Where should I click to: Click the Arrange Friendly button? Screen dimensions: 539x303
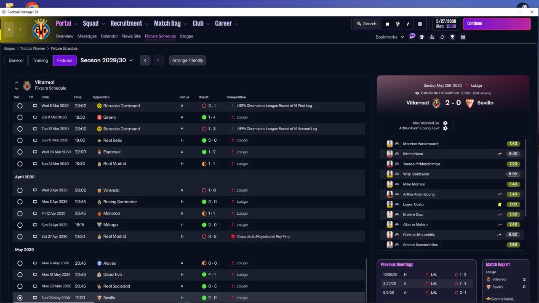(187, 60)
